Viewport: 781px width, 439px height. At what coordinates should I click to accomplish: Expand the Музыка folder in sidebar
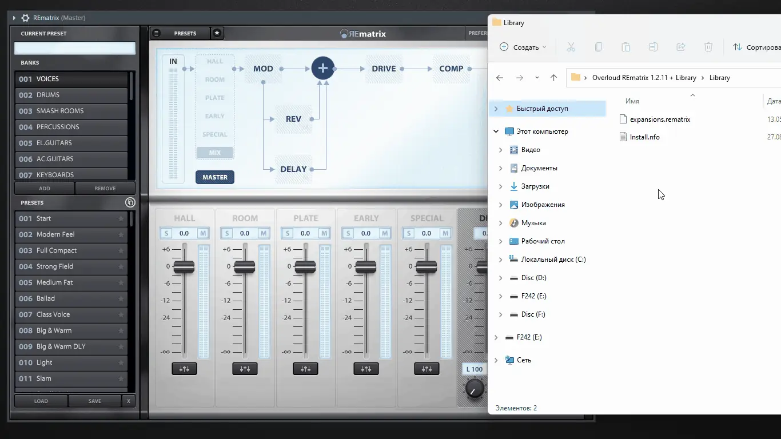[x=501, y=222]
